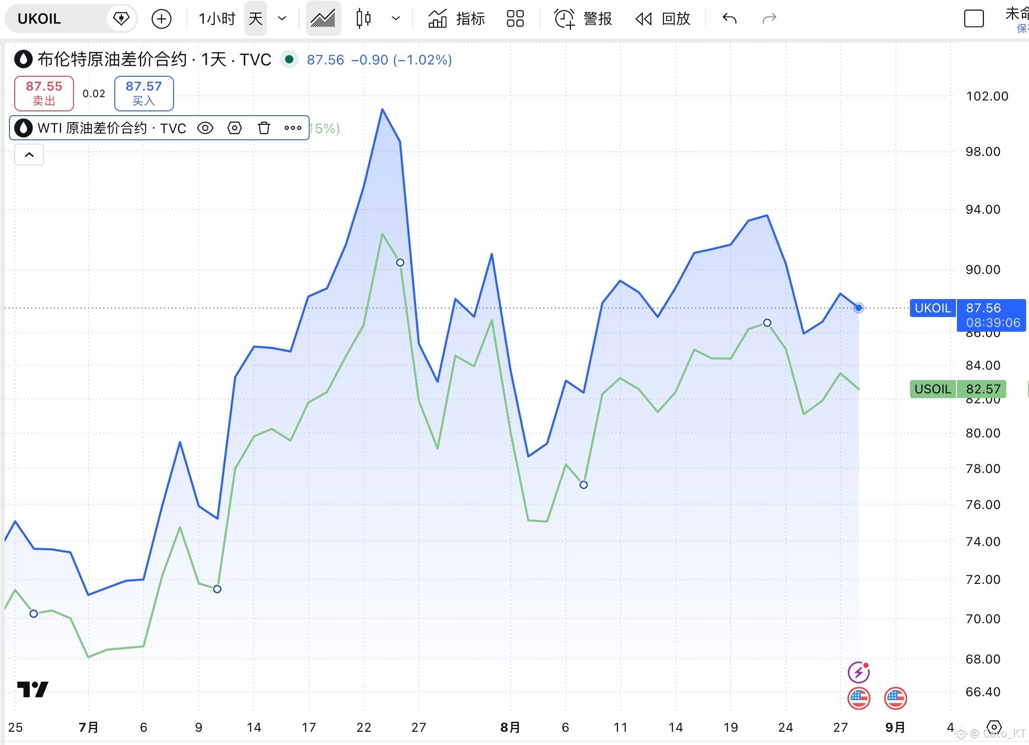Click the WTI 原油差价合约 · TVC legend label
Viewport: 1029px width, 745px height.
point(111,128)
